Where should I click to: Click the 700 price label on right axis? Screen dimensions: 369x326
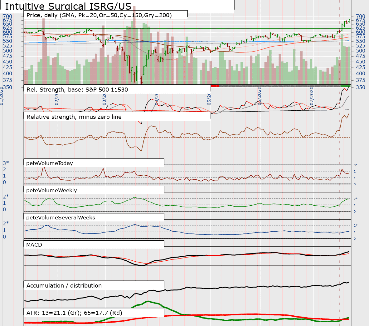click(360, 17)
